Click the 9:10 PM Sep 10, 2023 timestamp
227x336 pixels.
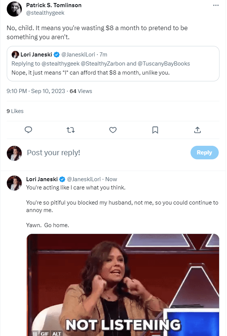[x=35, y=91]
